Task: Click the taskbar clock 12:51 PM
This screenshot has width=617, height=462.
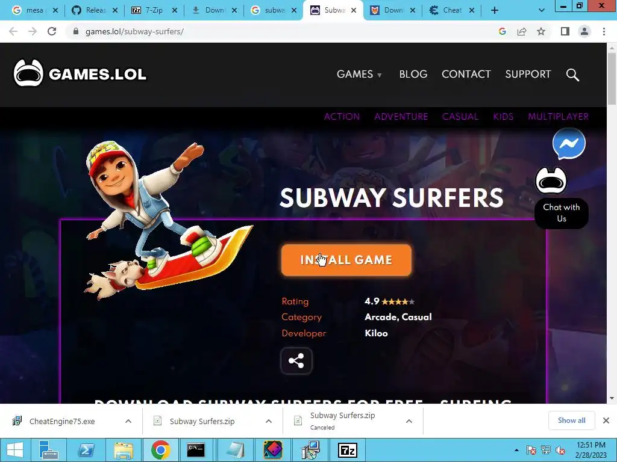Action: pyautogui.click(x=590, y=450)
